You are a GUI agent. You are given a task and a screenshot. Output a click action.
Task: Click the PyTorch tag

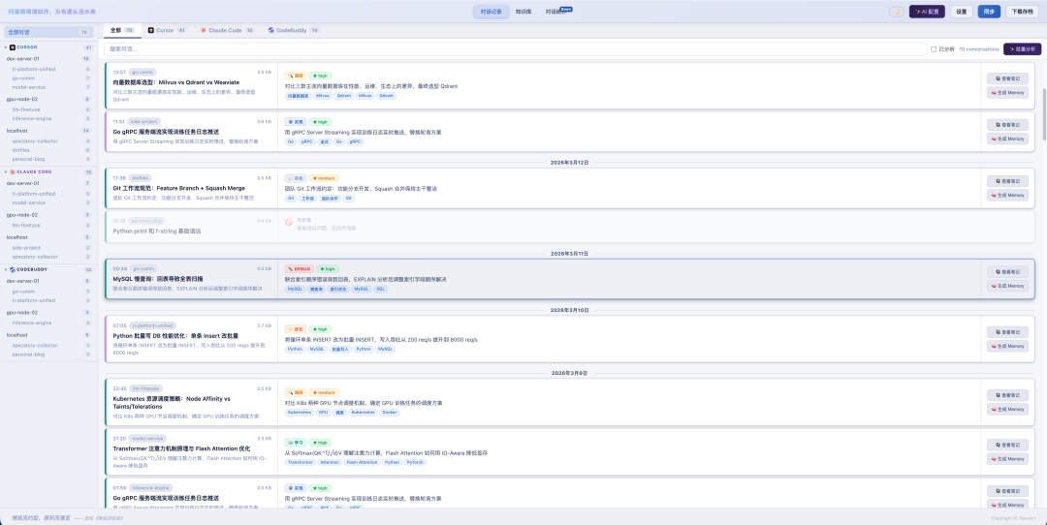click(414, 462)
